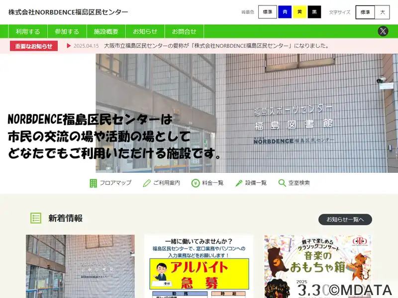Click the お知らせ一覧へ button

click(x=345, y=220)
